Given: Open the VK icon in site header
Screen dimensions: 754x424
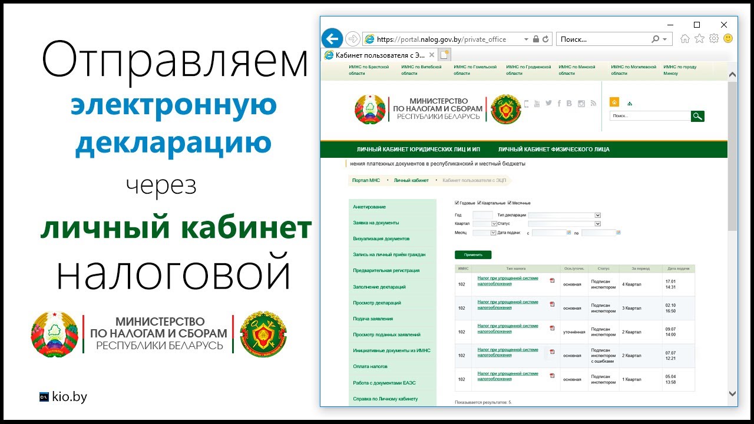Looking at the screenshot, I should pyautogui.click(x=569, y=103).
